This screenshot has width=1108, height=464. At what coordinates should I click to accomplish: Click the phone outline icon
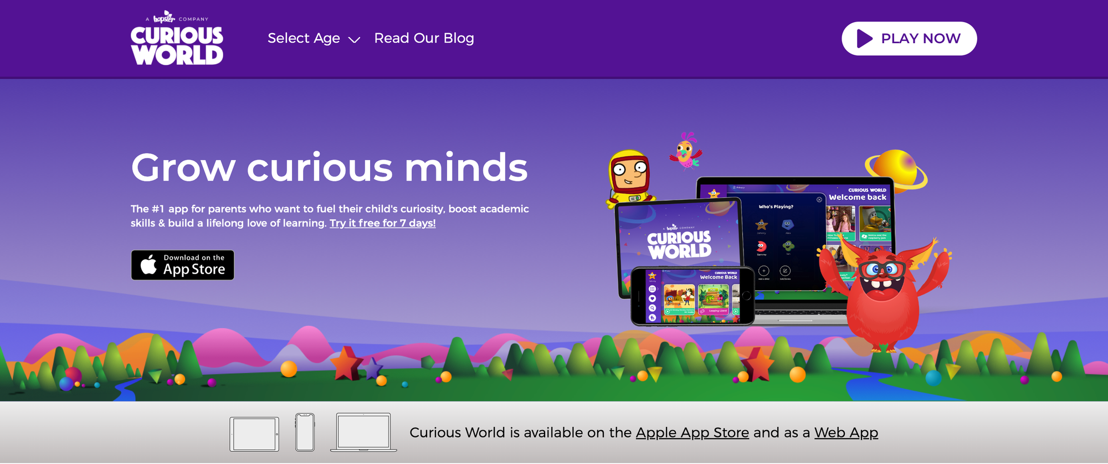point(305,432)
